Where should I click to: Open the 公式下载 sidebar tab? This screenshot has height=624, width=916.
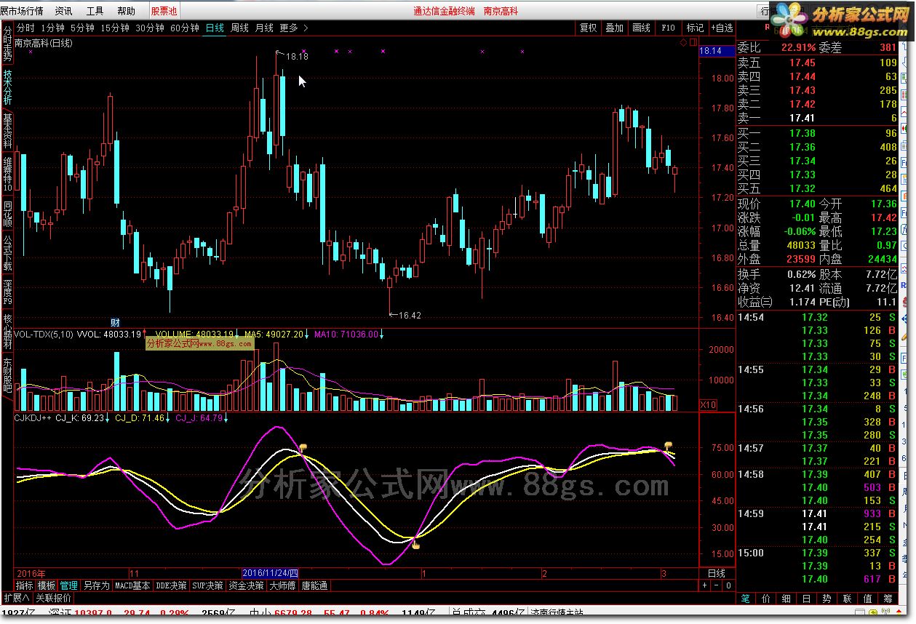pos(7,252)
